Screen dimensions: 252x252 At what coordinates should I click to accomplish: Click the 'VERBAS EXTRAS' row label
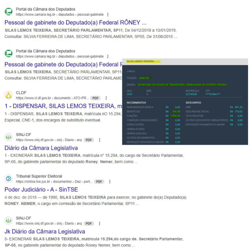click(x=135, y=129)
